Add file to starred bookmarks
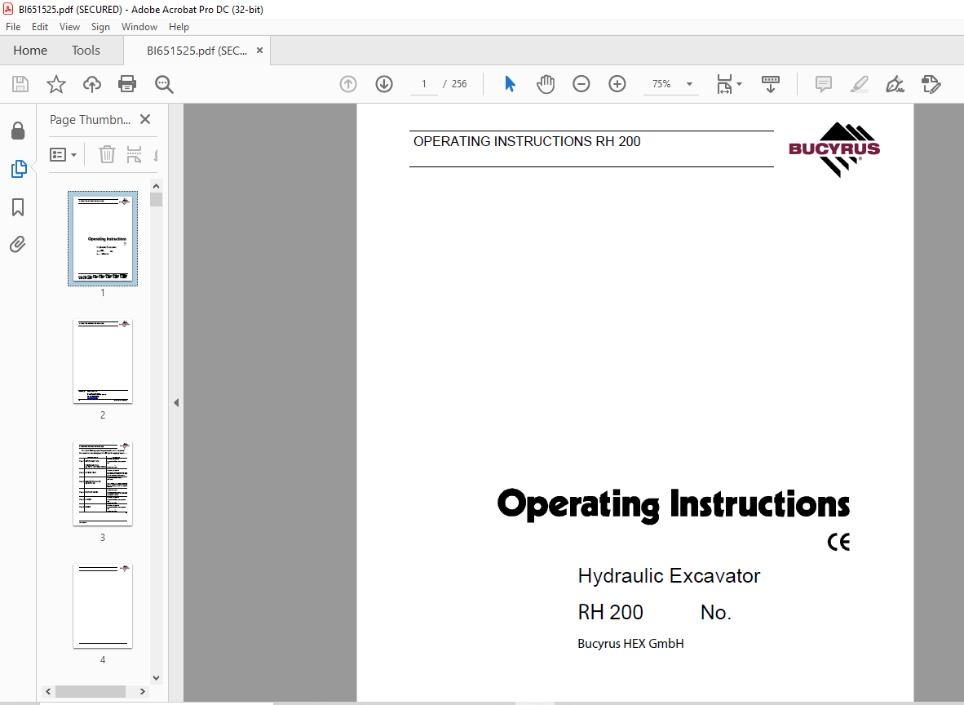 tap(55, 84)
